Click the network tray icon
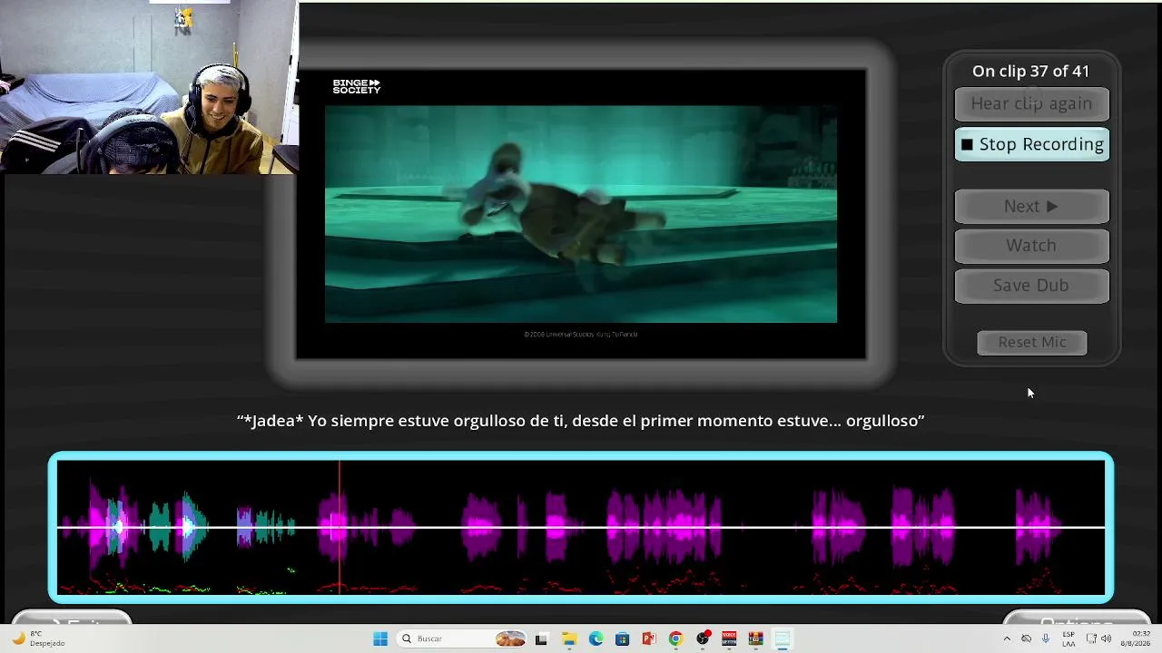The image size is (1162, 653). [x=1091, y=638]
